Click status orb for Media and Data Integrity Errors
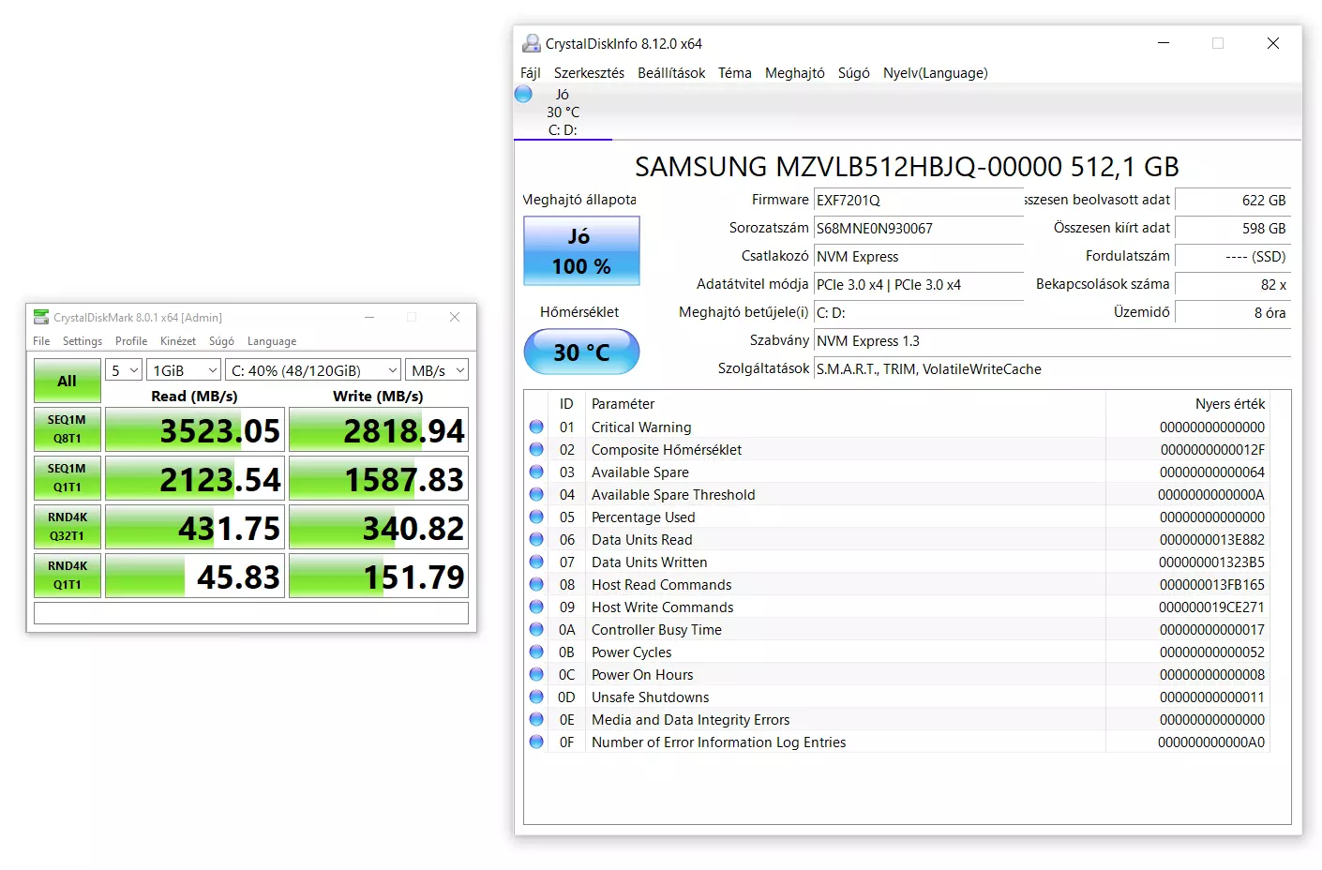The width and height of the screenshot is (1322, 870). click(x=536, y=719)
